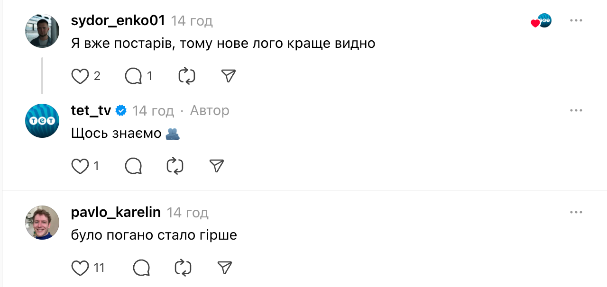Like pavlo_karelin's comment
Screen dimensions: 607x287
80,268
